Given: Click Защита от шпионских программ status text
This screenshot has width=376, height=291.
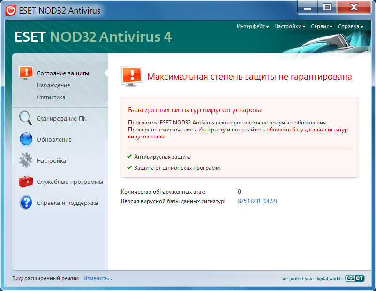Looking at the screenshot, I should (177, 168).
